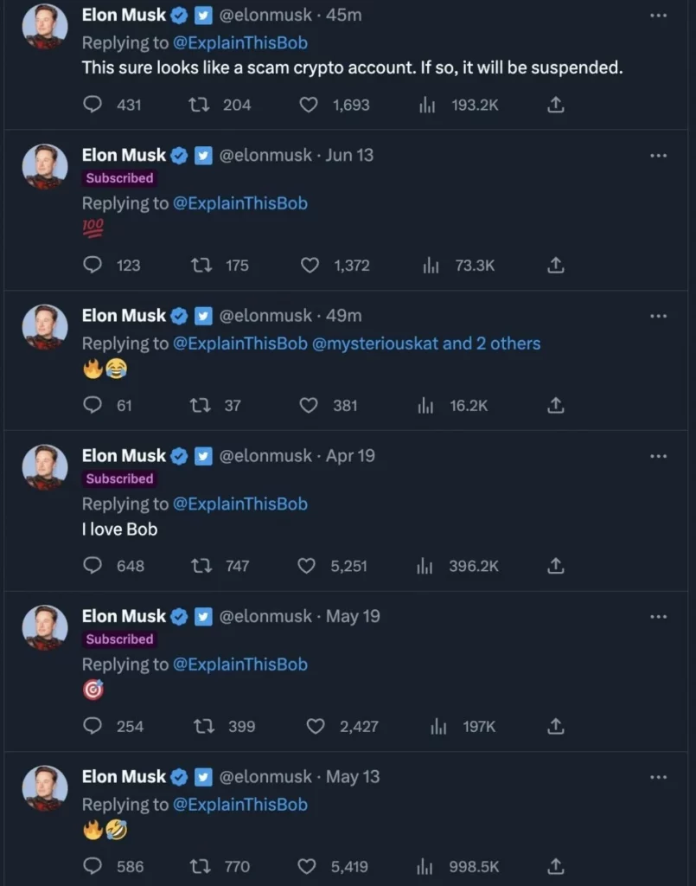Like the tweet replying to @mysteriouskat

tap(310, 405)
